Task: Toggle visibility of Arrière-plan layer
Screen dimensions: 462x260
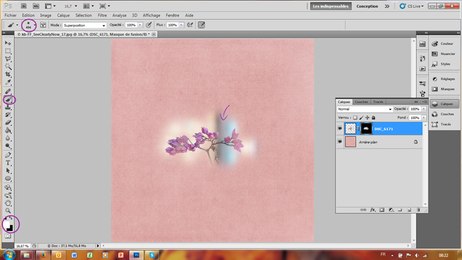Action: (340, 142)
